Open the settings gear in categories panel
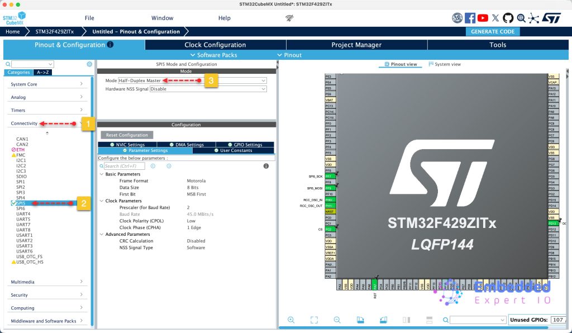Image resolution: width=572 pixels, height=333 pixels. click(89, 64)
